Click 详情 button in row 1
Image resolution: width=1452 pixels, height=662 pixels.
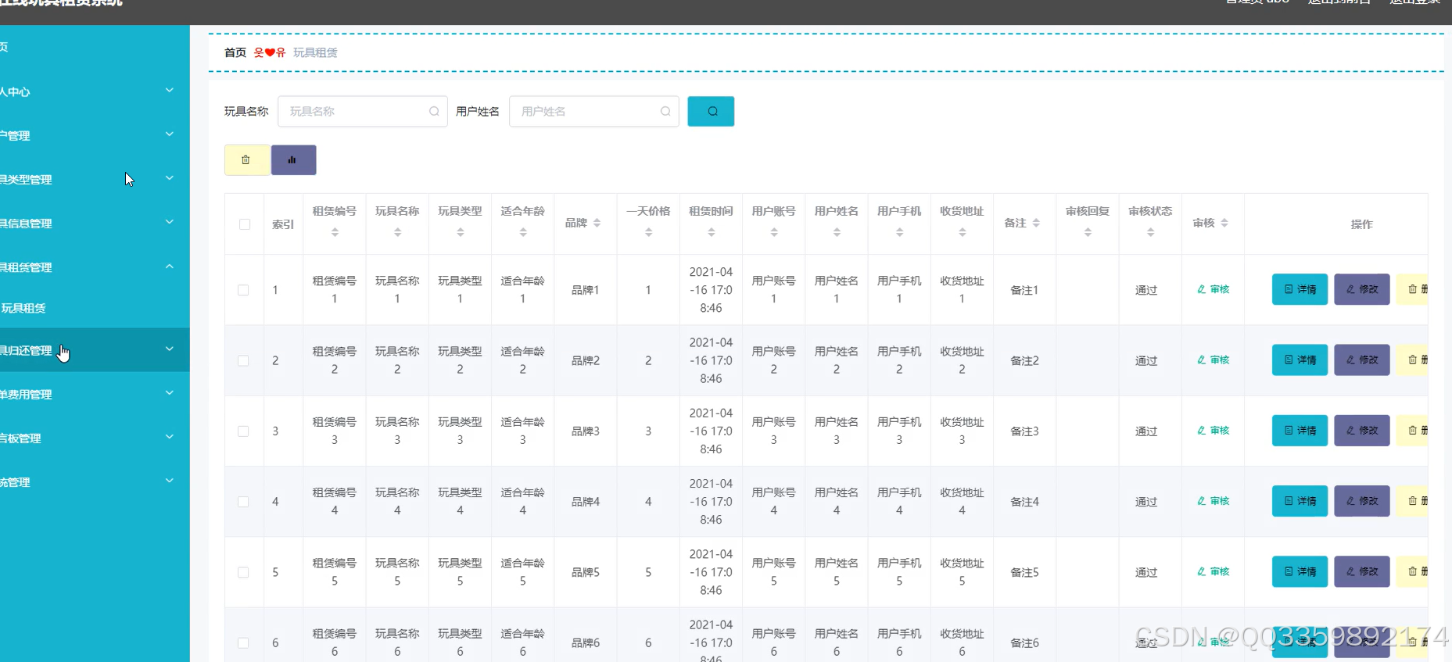[x=1300, y=289]
